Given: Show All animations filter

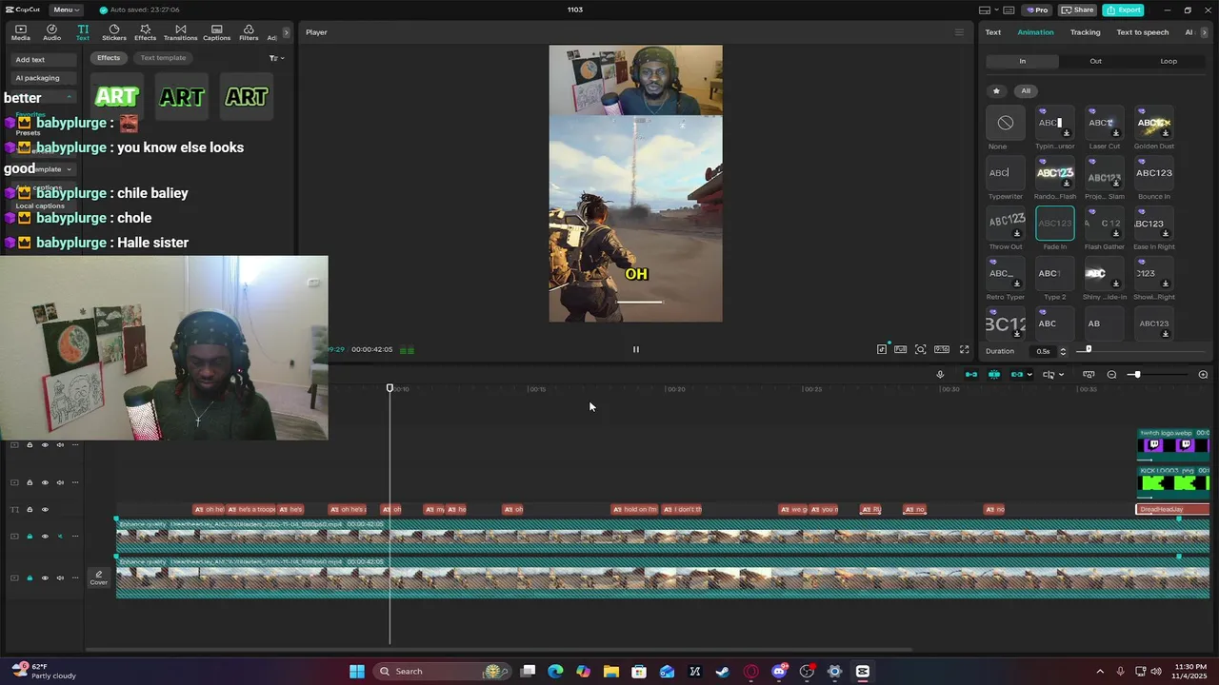Looking at the screenshot, I should tap(1026, 91).
